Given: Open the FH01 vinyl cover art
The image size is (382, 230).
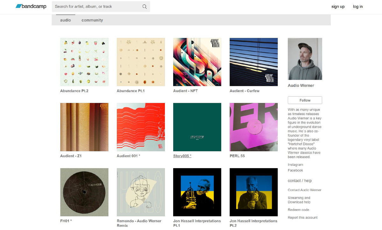Looking at the screenshot, I should pyautogui.click(x=84, y=192).
